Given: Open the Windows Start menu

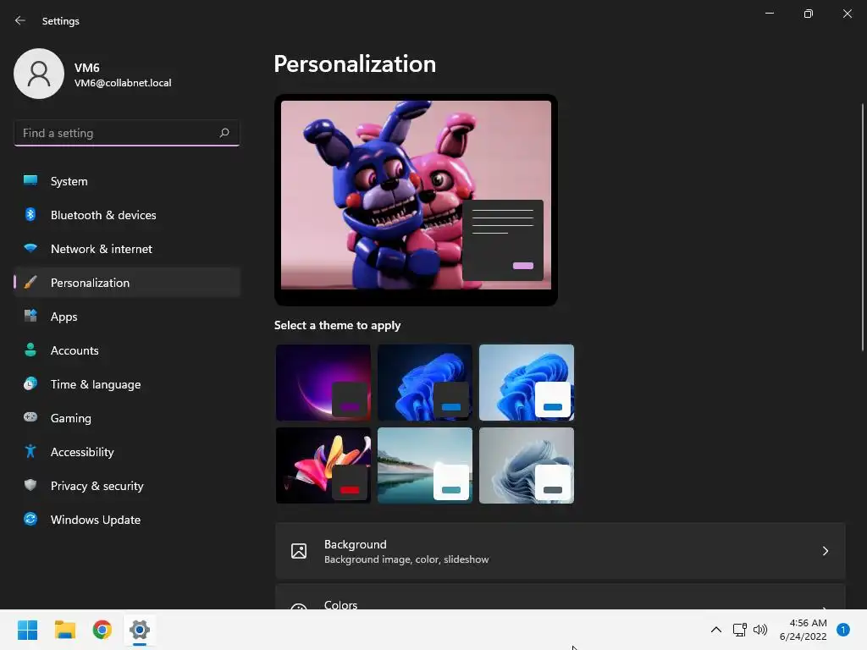Looking at the screenshot, I should (27, 630).
